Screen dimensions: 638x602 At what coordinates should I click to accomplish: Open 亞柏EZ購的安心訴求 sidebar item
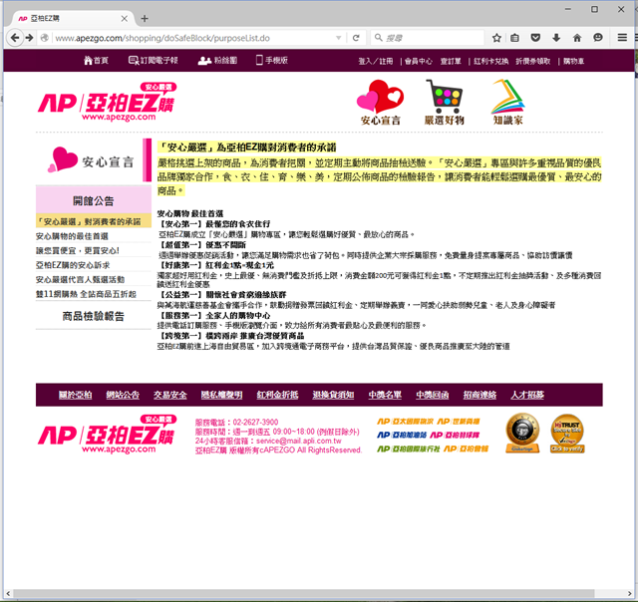click(x=73, y=265)
